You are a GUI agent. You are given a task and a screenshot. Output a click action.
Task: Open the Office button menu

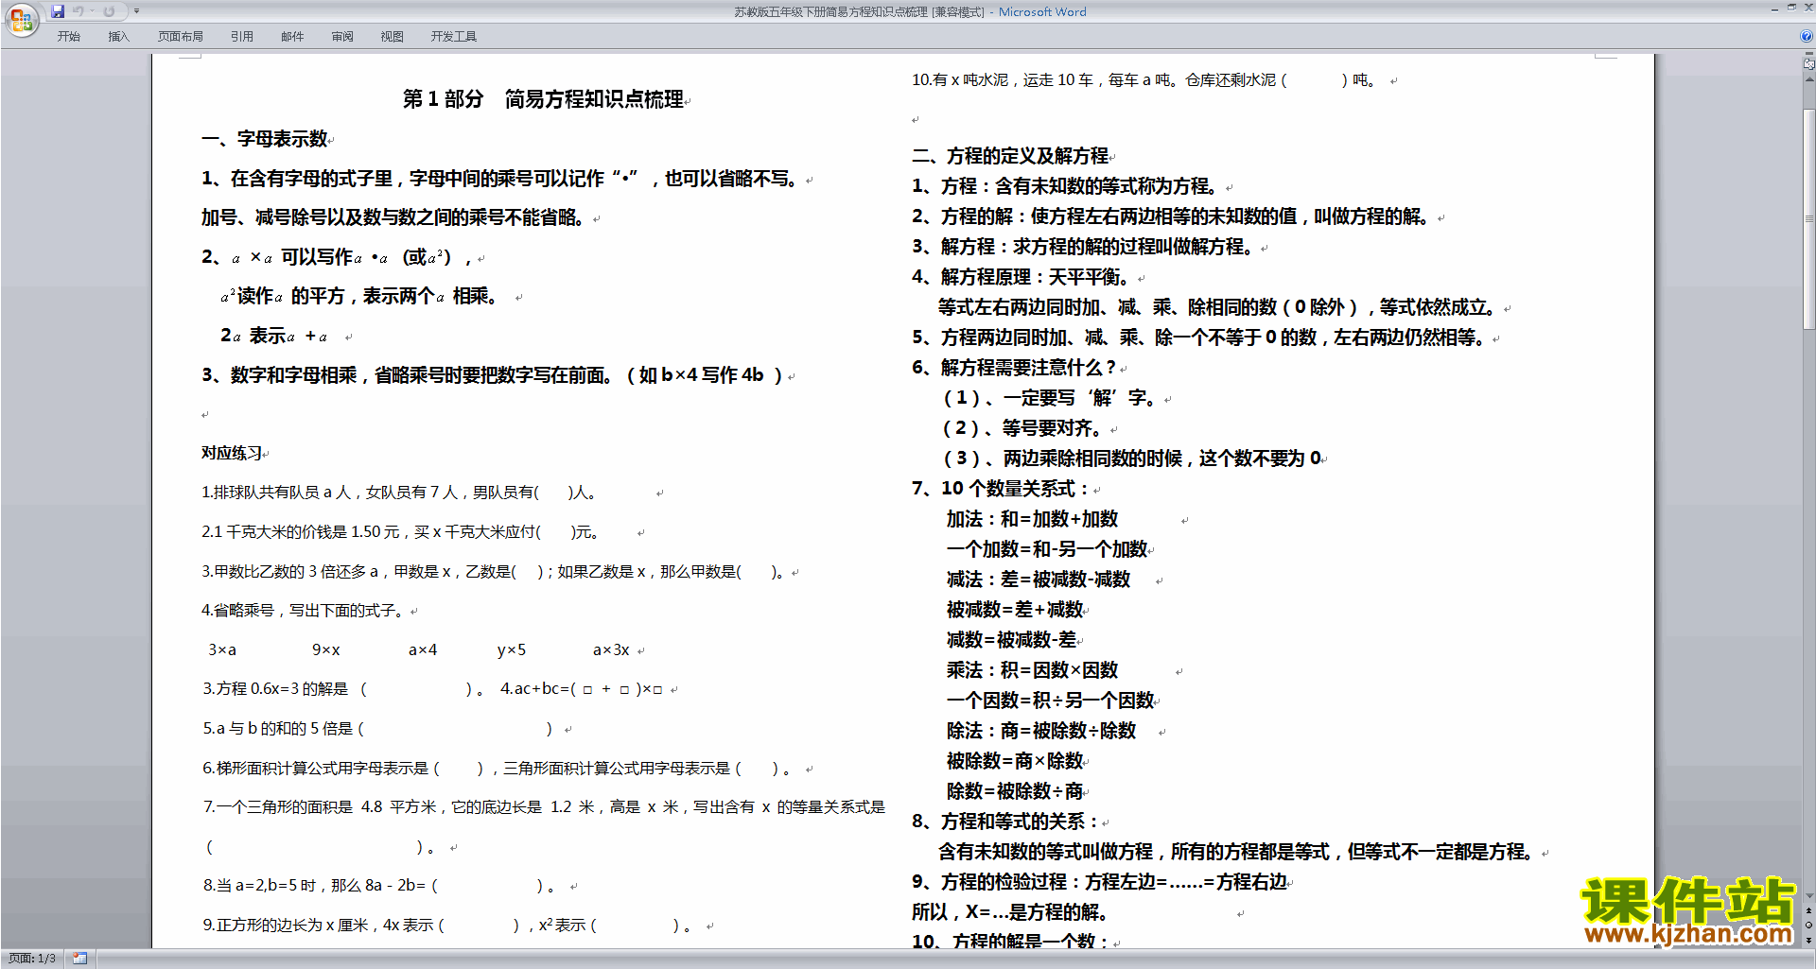21,20
